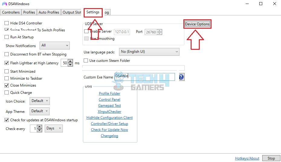This screenshot has height=162, width=281.
Task: Change the Days update interval dropdown
Action: click(53, 128)
